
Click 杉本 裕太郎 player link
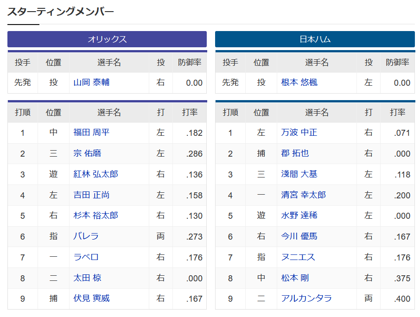95,216
